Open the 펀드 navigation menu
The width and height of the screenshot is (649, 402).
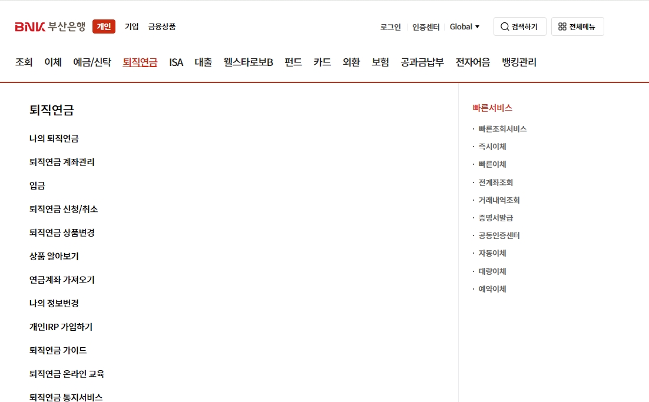[x=292, y=62]
